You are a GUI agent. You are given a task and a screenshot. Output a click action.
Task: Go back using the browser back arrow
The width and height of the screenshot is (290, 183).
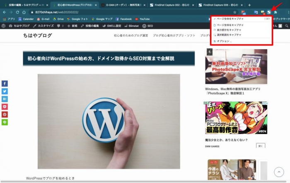tap(5, 12)
